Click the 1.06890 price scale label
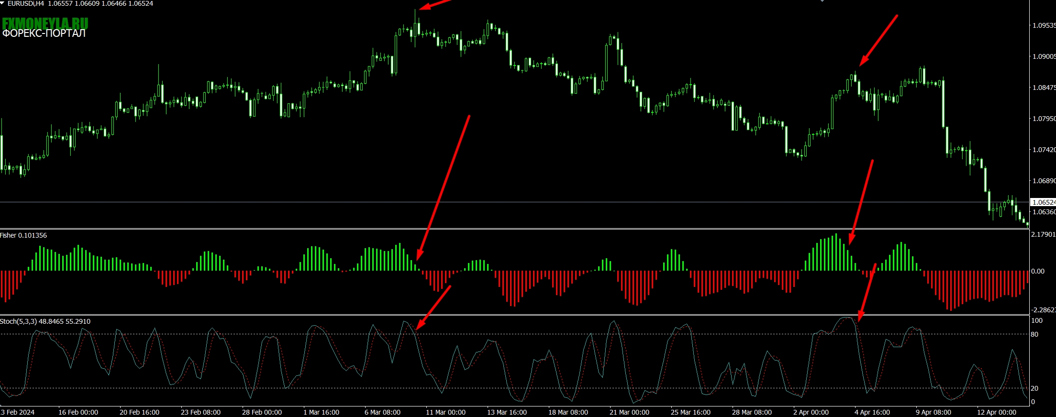1056x417 pixels. pyautogui.click(x=1044, y=181)
